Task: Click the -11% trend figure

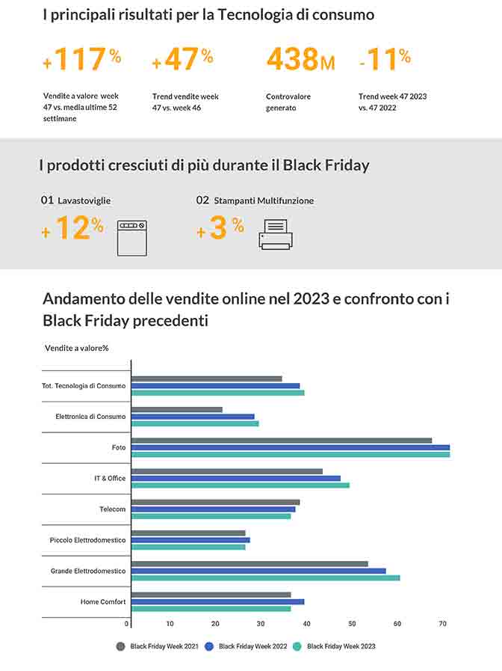Action: 385,61
